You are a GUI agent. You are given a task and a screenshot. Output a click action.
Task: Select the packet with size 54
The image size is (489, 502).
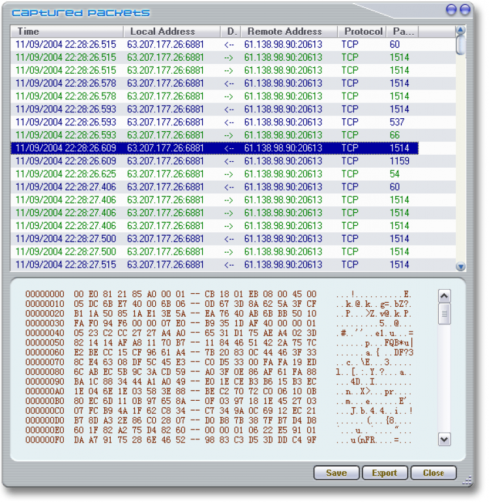click(x=233, y=174)
